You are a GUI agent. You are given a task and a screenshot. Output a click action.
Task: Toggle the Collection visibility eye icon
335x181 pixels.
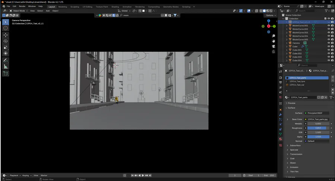click(329, 19)
